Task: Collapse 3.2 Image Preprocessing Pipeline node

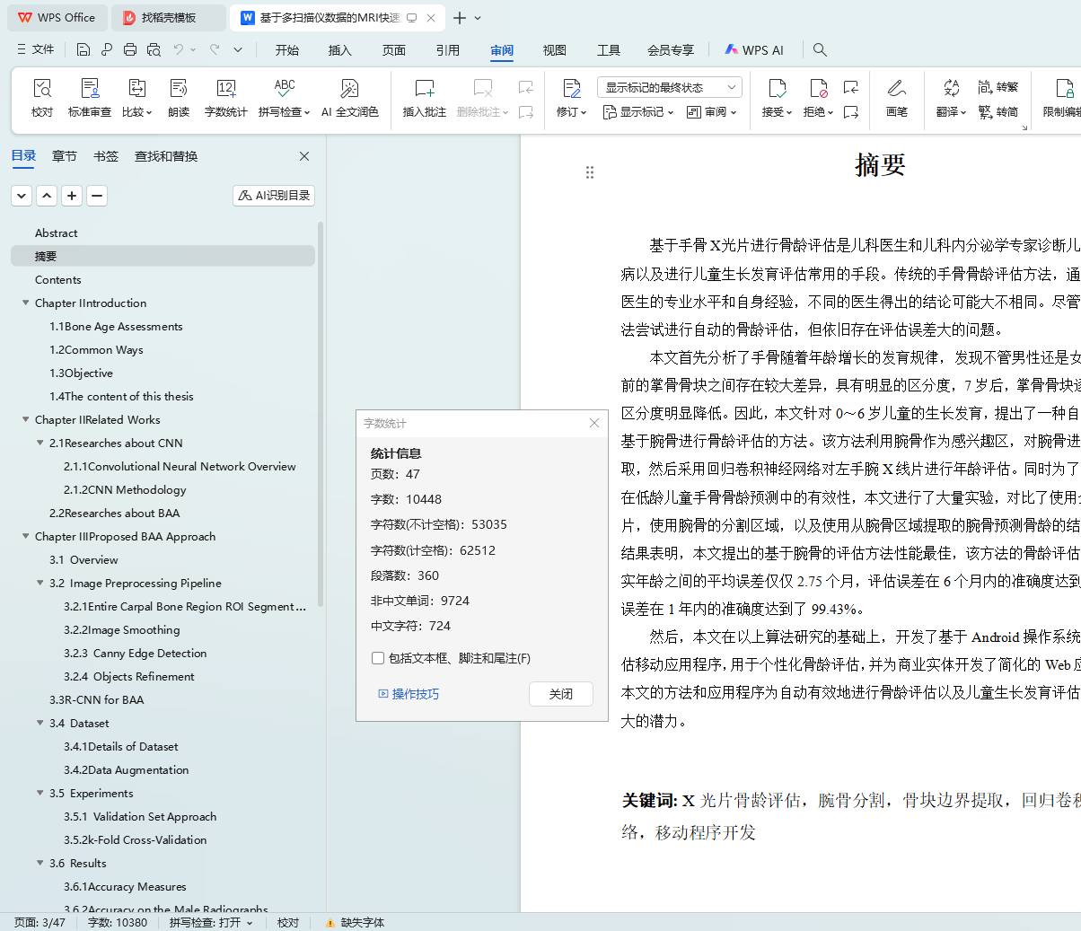Action: [x=40, y=583]
